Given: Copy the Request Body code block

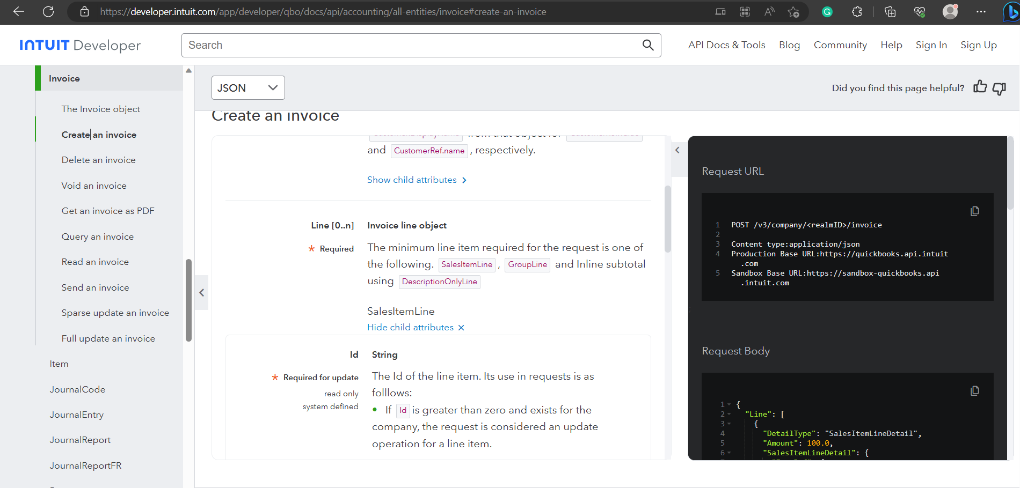Looking at the screenshot, I should coord(975,391).
